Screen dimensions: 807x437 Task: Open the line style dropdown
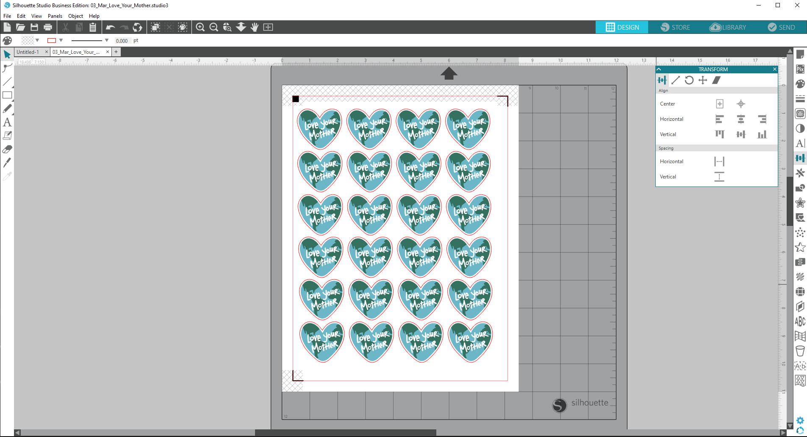(106, 40)
